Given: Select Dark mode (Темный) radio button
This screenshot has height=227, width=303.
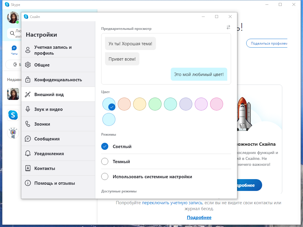Looking at the screenshot, I should click(105, 161).
